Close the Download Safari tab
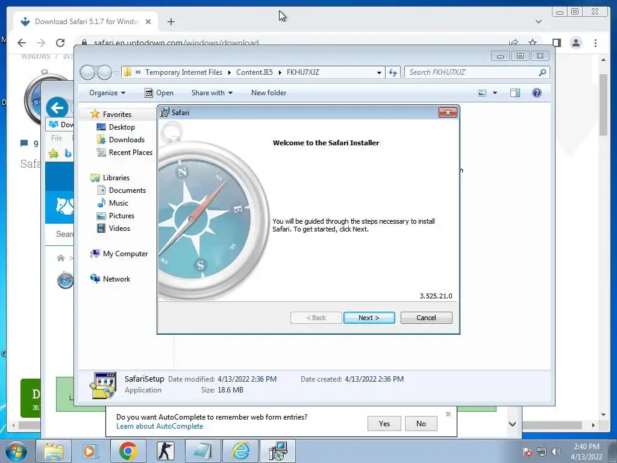Image resolution: width=617 pixels, height=463 pixels. [x=148, y=22]
